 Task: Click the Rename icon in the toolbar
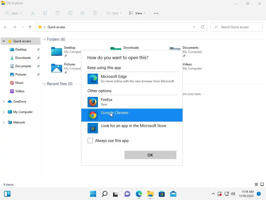click(x=70, y=13)
